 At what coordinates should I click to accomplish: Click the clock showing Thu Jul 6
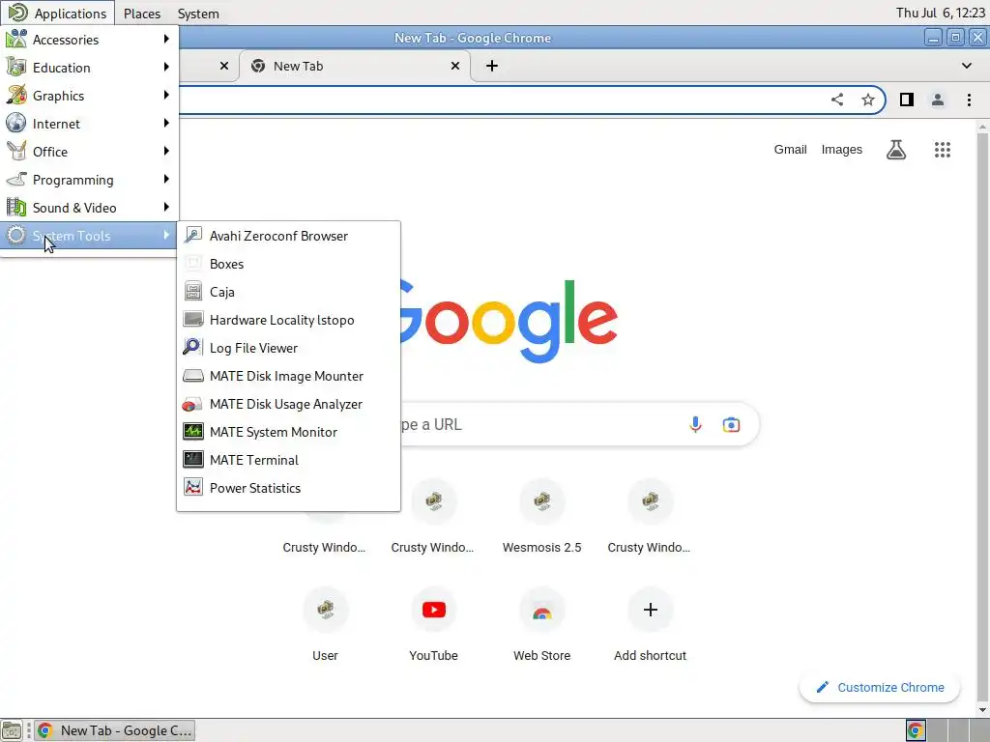click(x=940, y=13)
